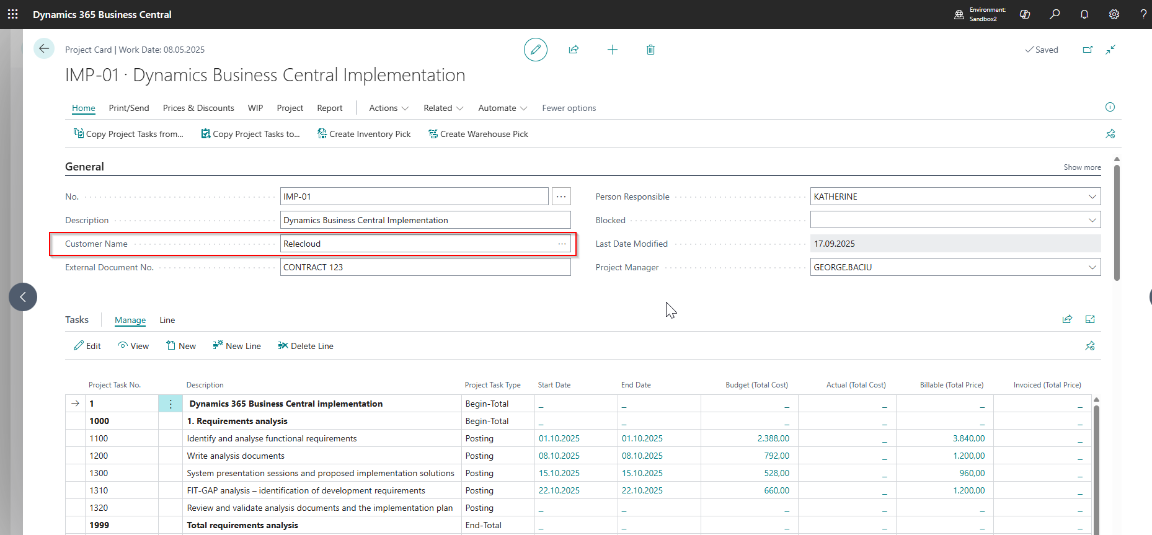Select the Line tab in Tasks
1152x535 pixels.
click(x=167, y=320)
